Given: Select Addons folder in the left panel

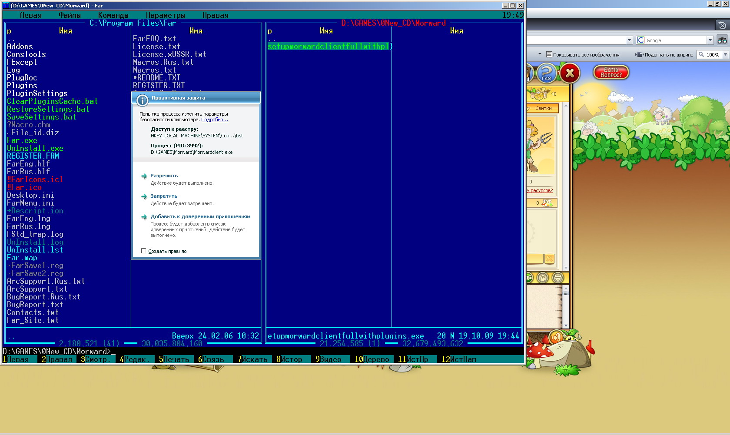Looking at the screenshot, I should (x=20, y=46).
